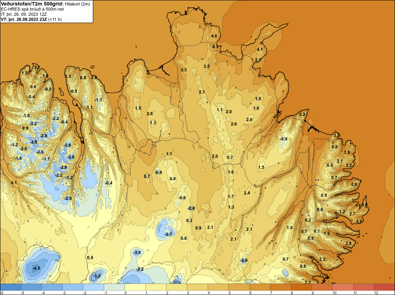
Task: Click the -2.6 negative temperature value
Action: 40,152
